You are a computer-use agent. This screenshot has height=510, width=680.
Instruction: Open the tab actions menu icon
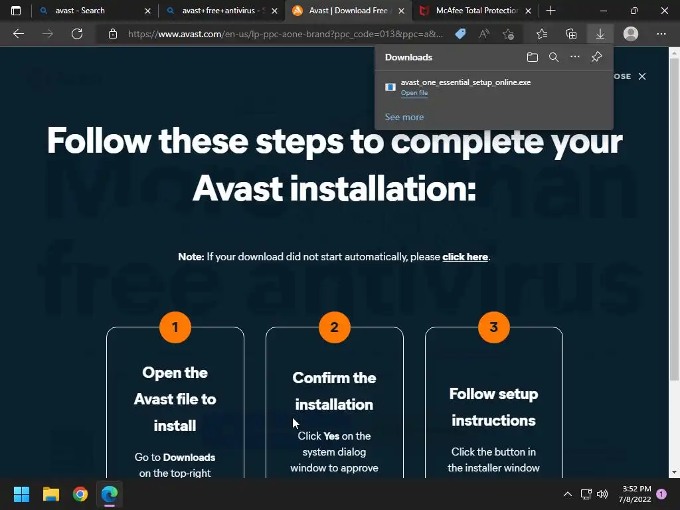(16, 11)
